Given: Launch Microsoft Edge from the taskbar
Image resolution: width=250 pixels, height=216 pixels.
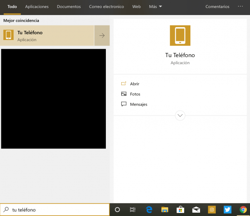Looking at the screenshot, I should 149,209.
